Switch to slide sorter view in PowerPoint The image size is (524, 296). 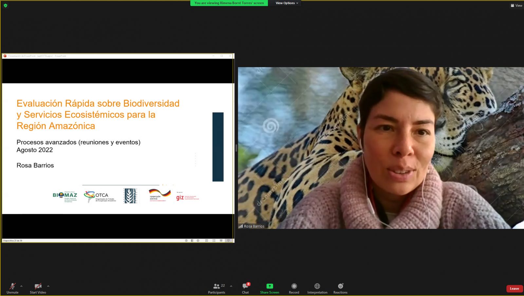pos(214,241)
